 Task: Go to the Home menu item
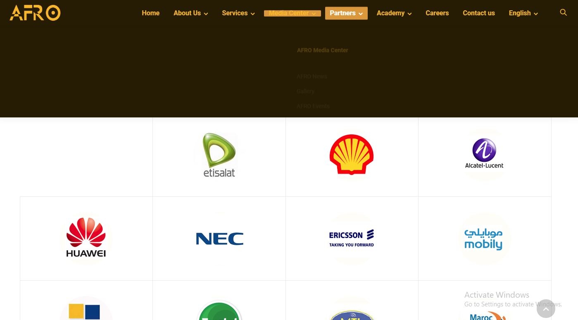(x=150, y=13)
